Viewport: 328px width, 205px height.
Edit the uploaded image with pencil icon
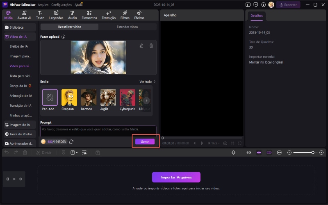point(141,46)
